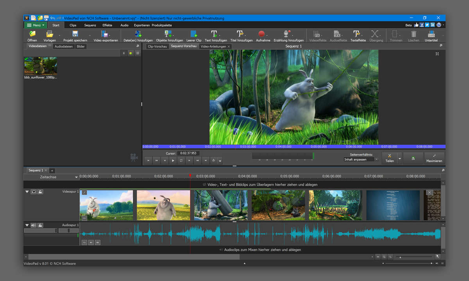Viewport: 469px width, 281px height.
Task: Click the Teilen split button
Action: pyautogui.click(x=390, y=158)
